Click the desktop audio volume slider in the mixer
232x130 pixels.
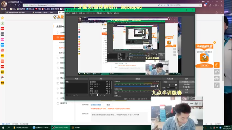click(133, 86)
